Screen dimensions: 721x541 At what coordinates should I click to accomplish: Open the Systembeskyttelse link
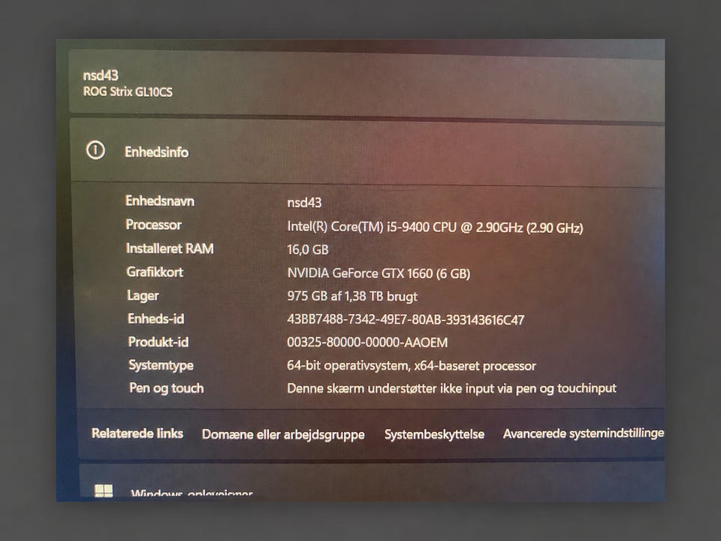435,434
